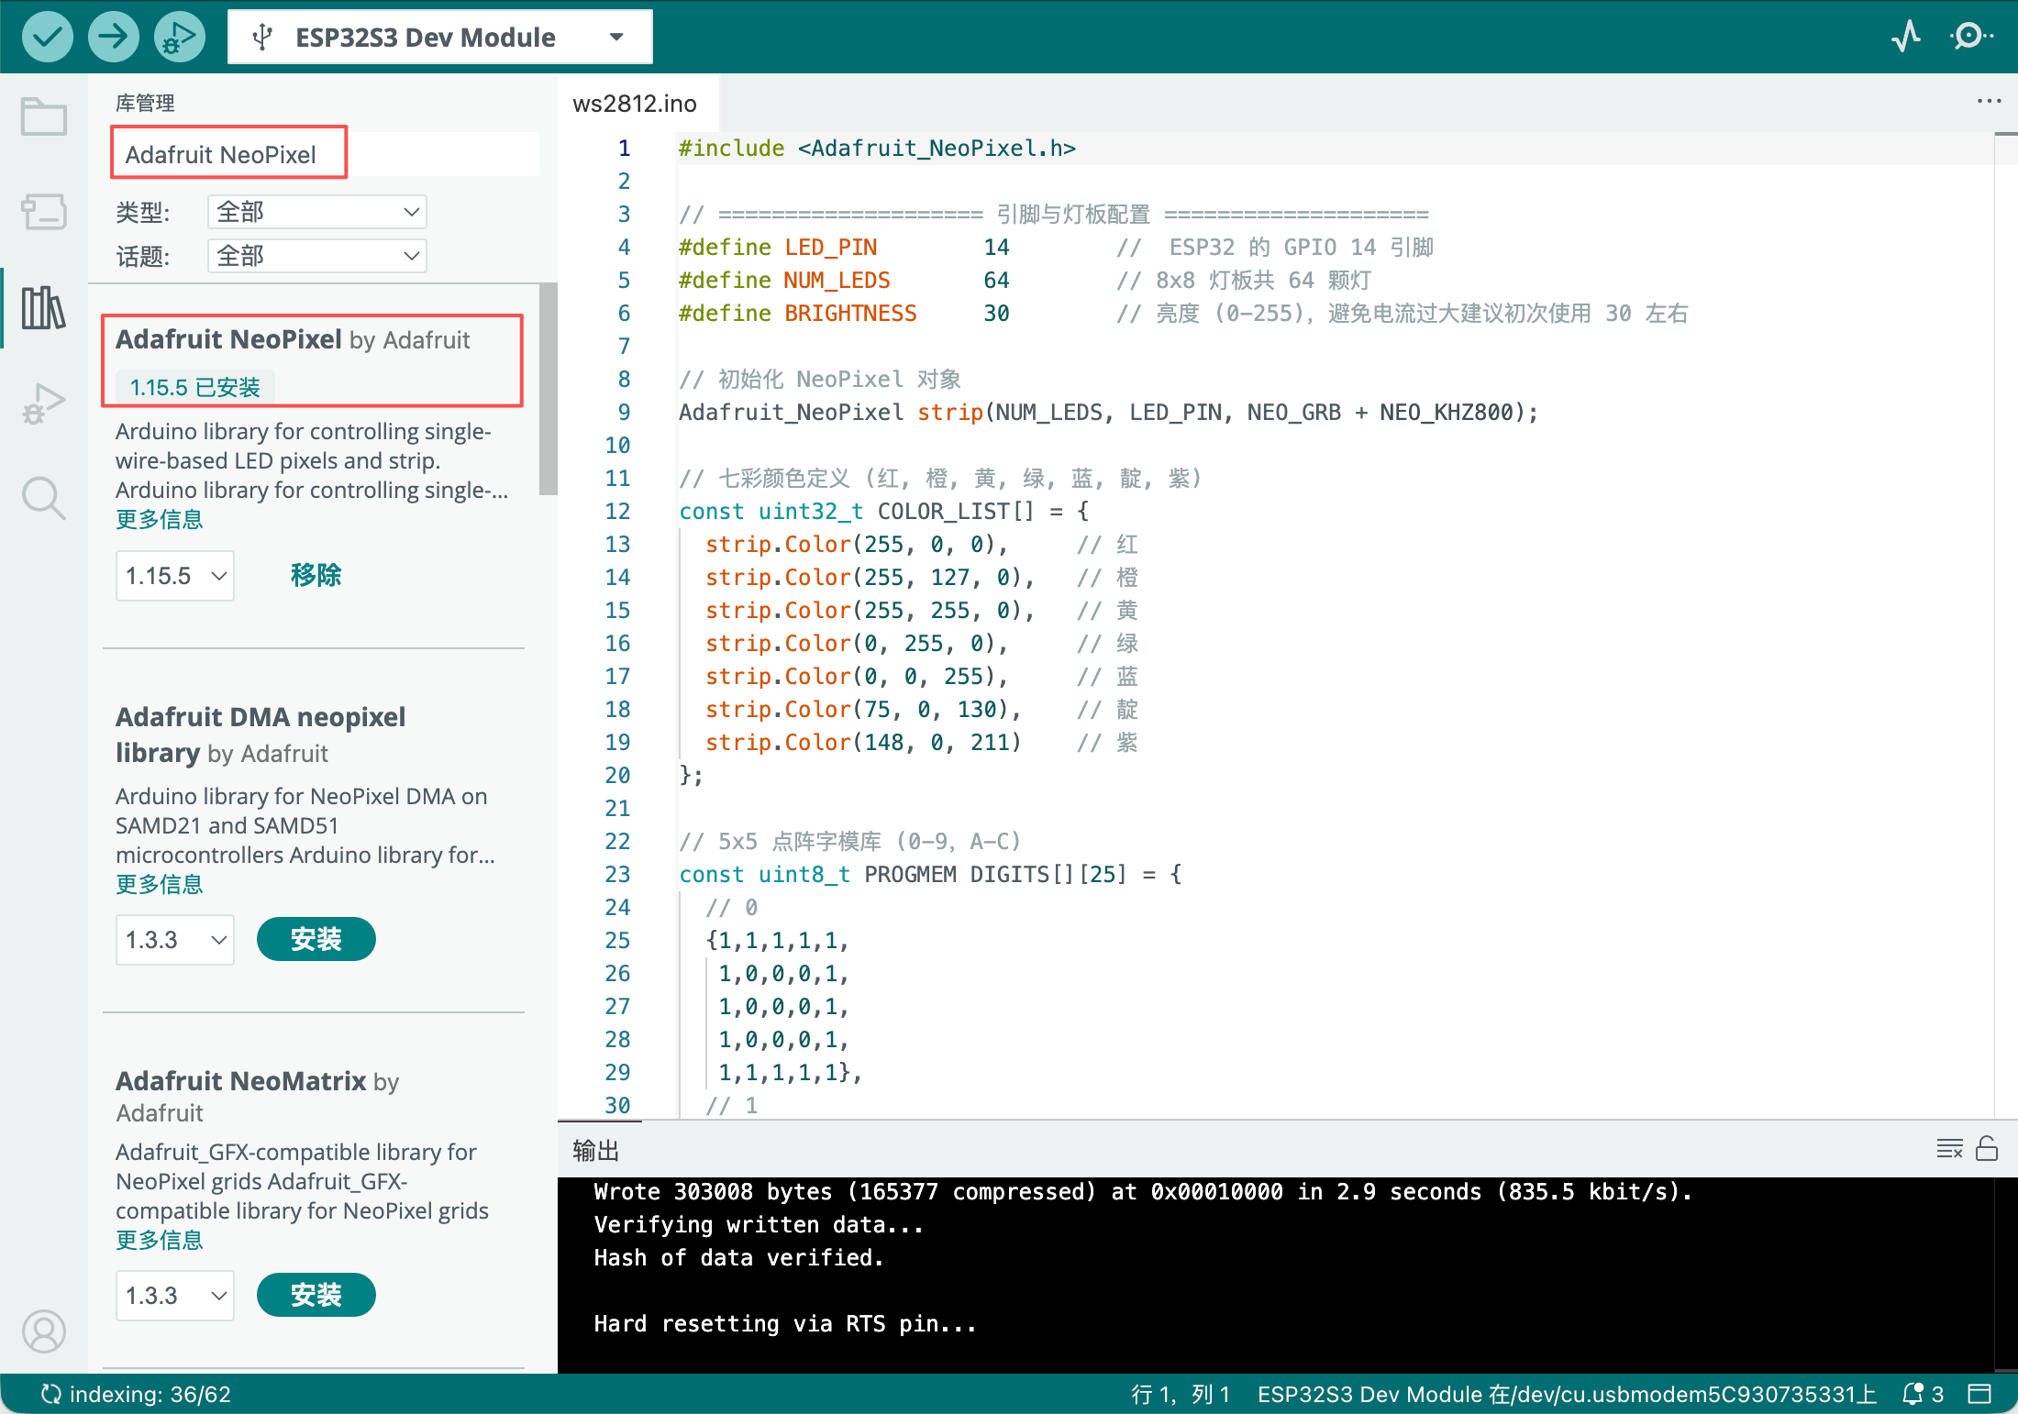Screen dimensions: 2018x1414
Task: Click the 输出 panel title
Action: pyautogui.click(x=596, y=1150)
